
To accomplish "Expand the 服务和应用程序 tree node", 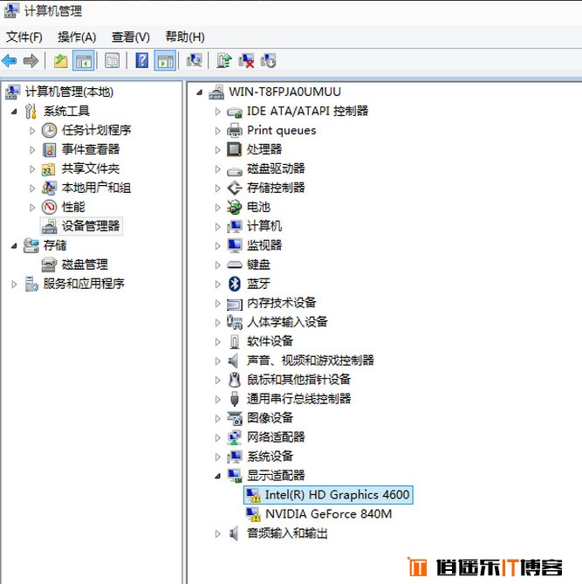I will pyautogui.click(x=14, y=285).
